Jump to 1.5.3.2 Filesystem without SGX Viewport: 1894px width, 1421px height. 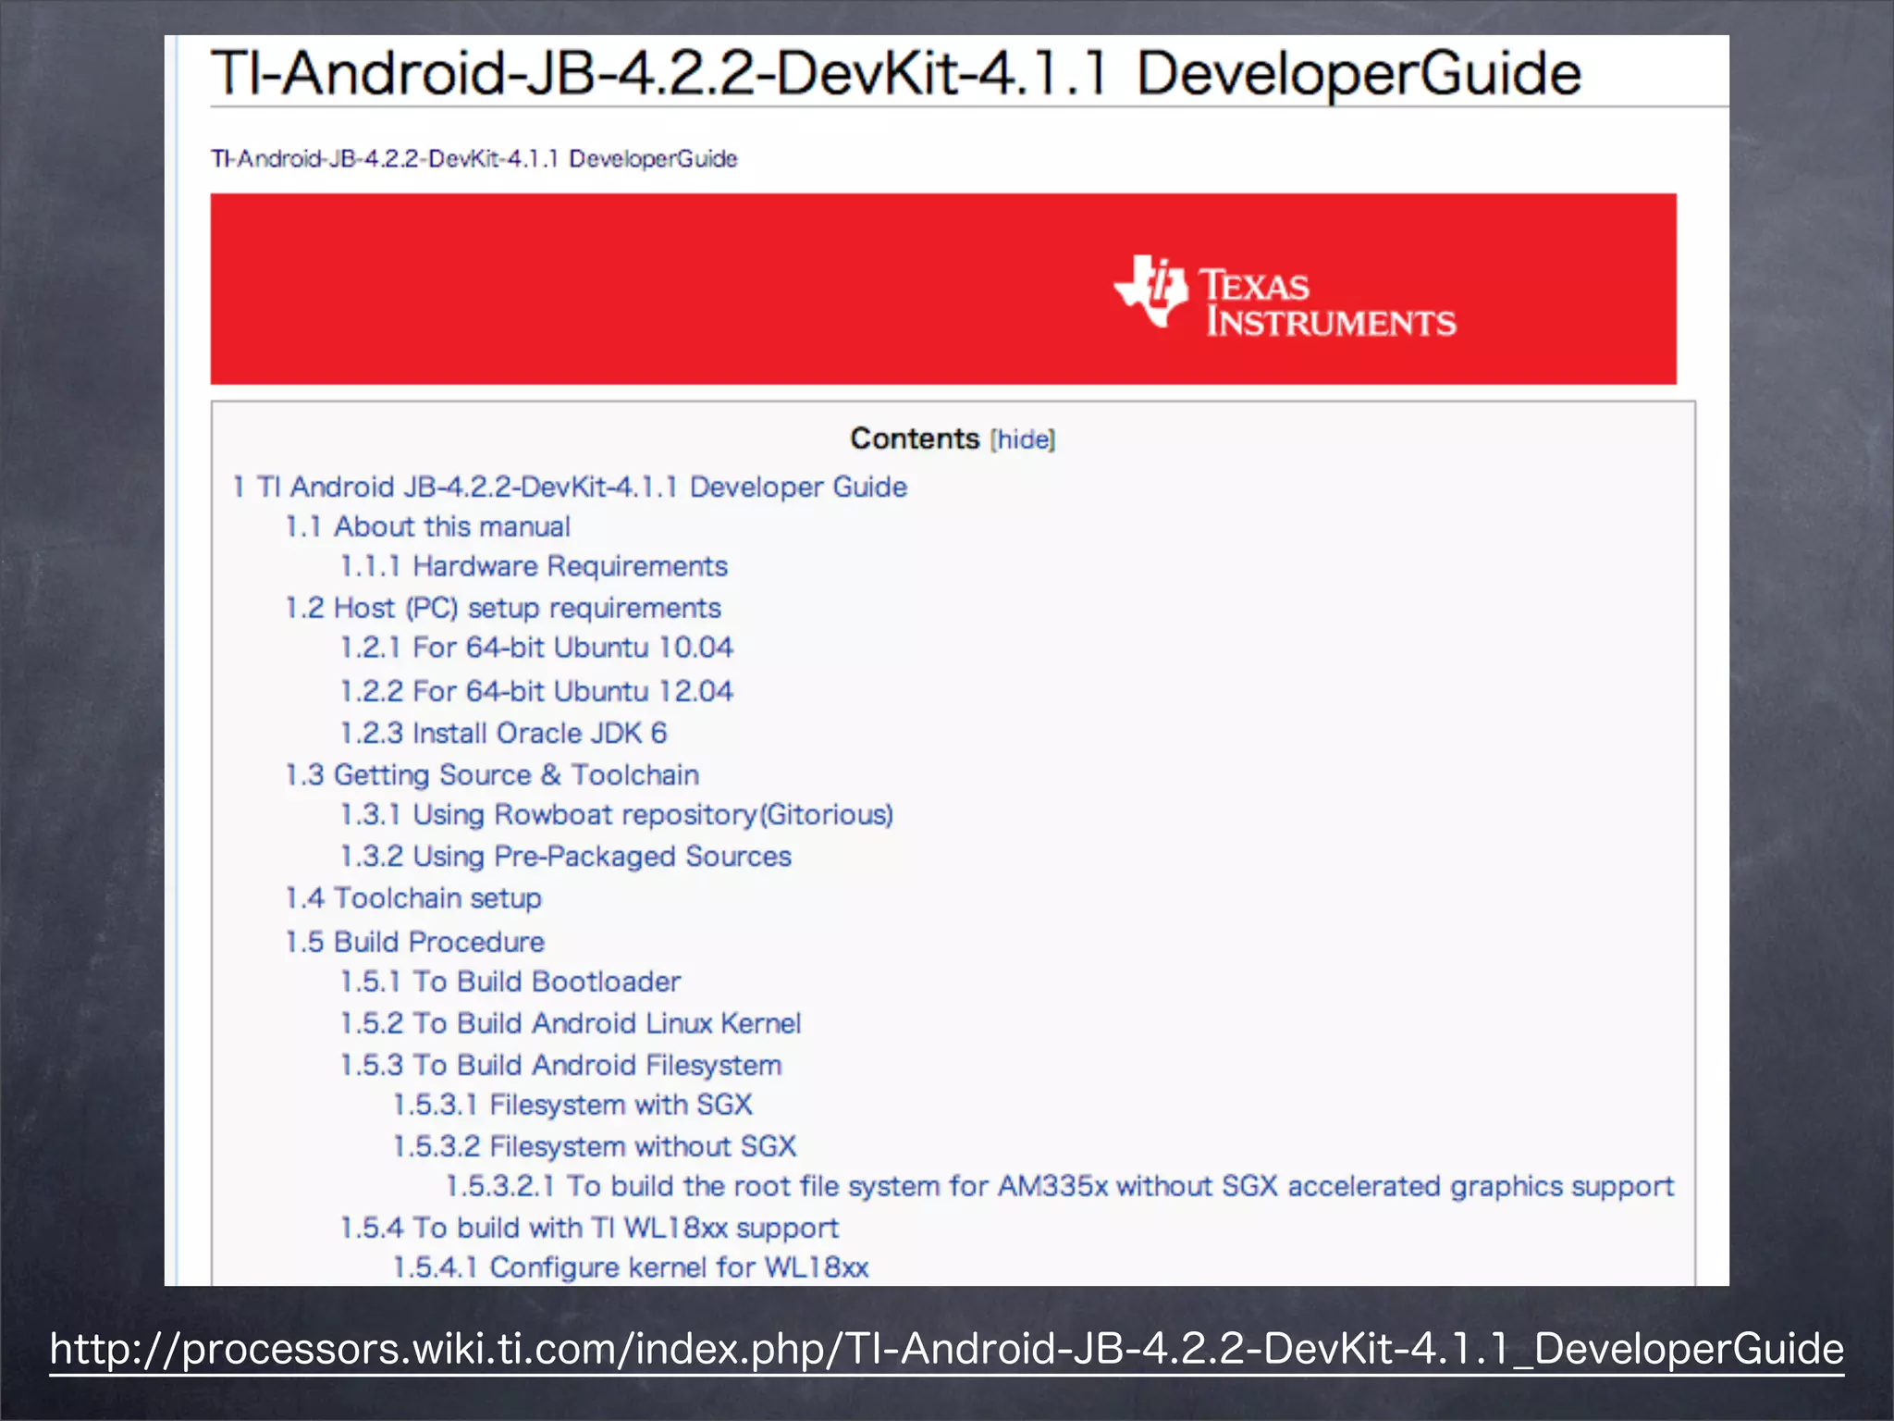(x=595, y=1146)
